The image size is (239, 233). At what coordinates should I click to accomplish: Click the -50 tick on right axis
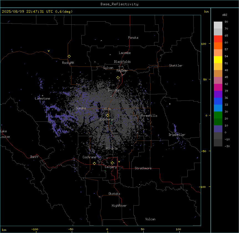pyautogui.click(x=204, y=151)
